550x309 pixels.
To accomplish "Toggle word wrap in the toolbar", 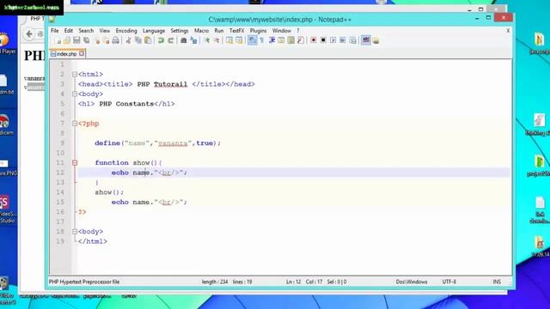I will pos(252,40).
